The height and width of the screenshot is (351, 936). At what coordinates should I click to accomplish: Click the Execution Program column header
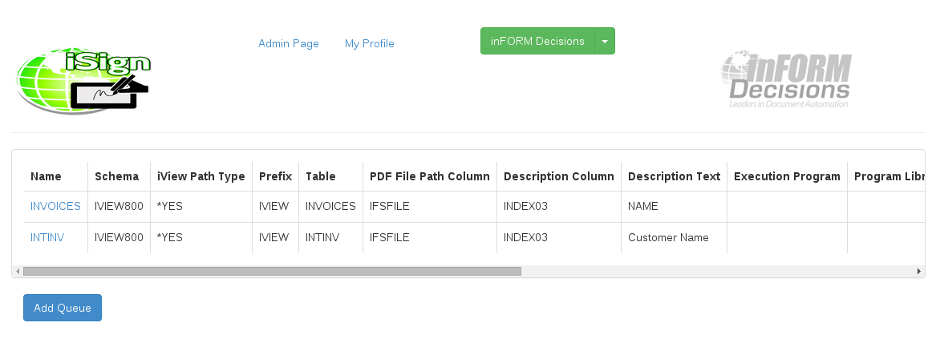tap(786, 176)
